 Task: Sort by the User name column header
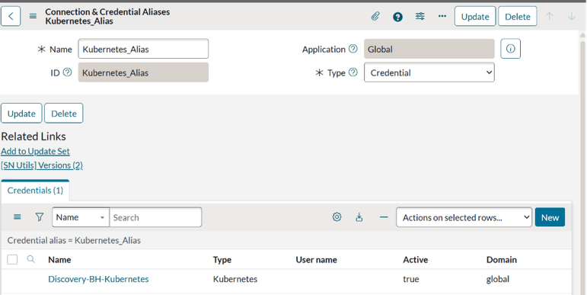coord(316,259)
